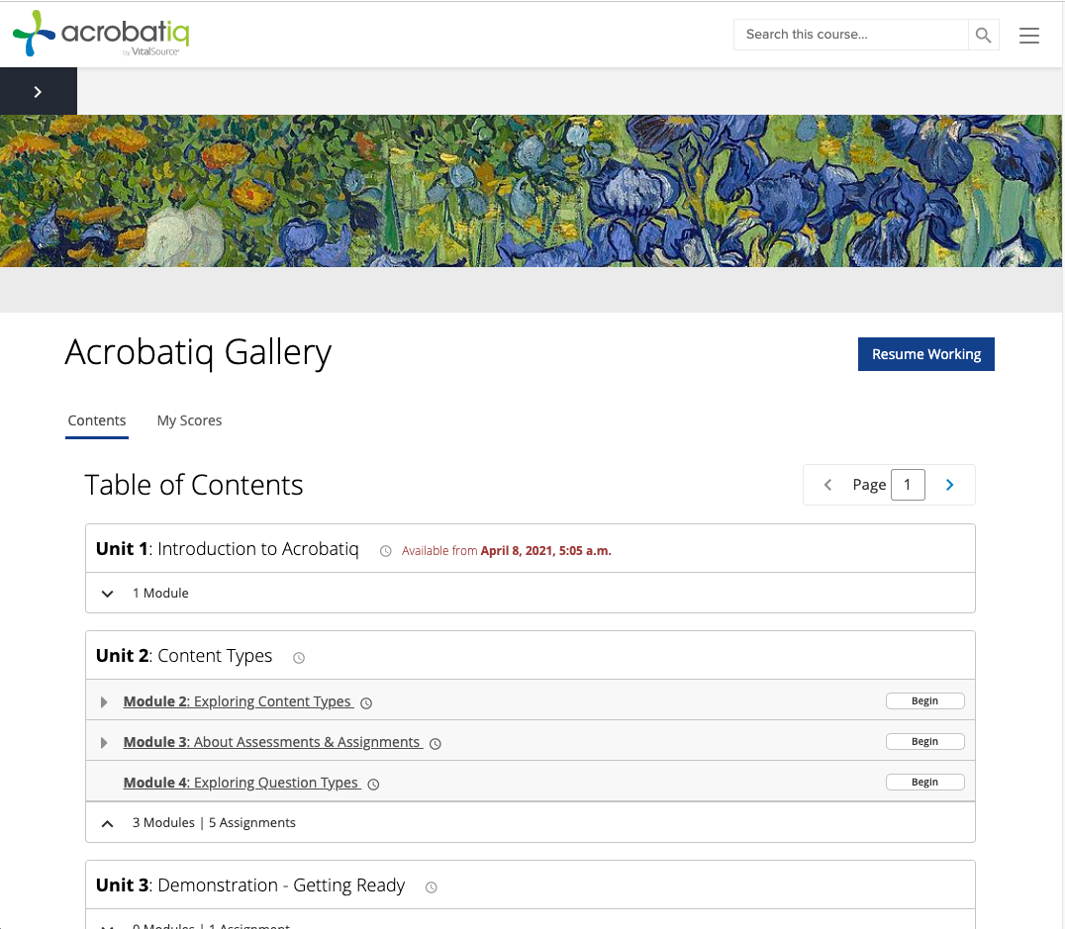Screen dimensions: 1065x929
Task: Switch to the My Scores tab
Action: pos(189,420)
